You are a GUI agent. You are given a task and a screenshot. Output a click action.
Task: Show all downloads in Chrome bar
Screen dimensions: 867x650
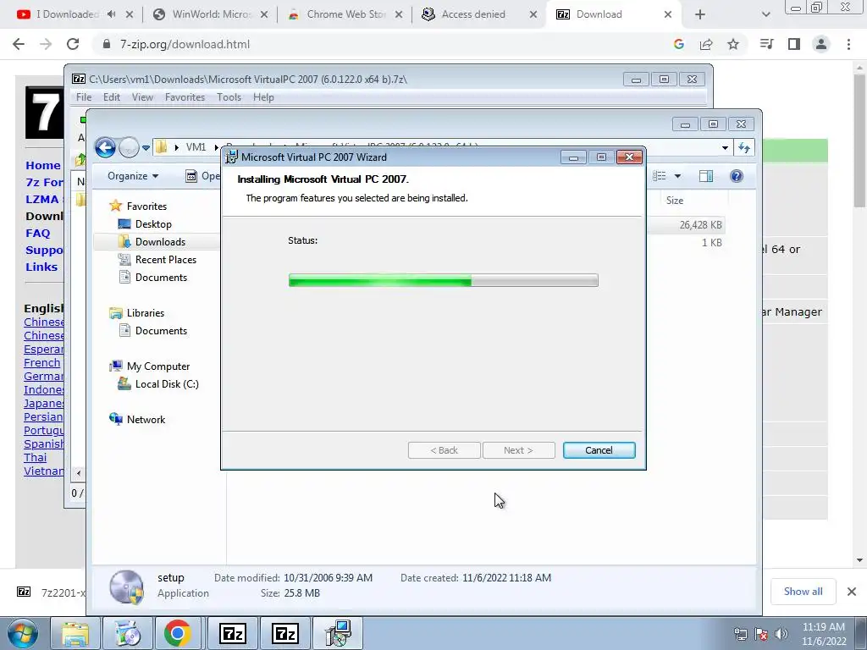point(803,592)
